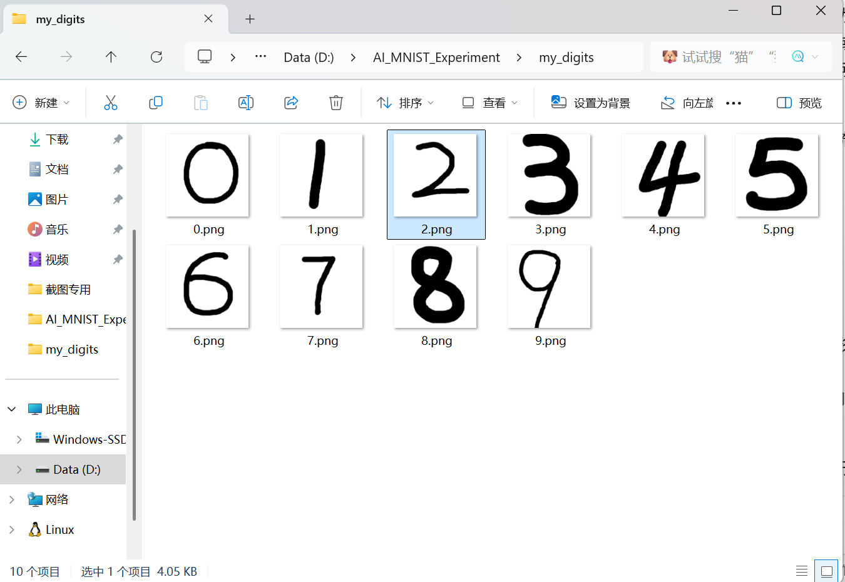Click my_digits in the address bar
This screenshot has width=845, height=582.
coord(566,58)
